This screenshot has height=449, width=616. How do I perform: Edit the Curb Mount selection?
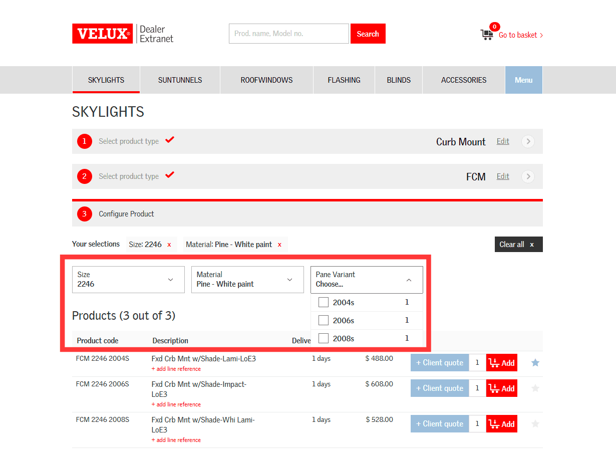tap(503, 141)
